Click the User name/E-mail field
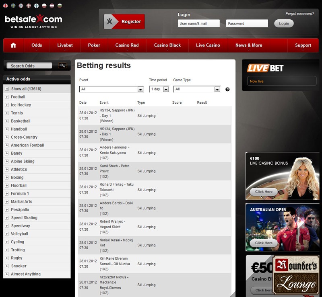 click(x=198, y=24)
